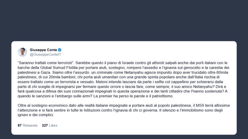
Task: Click the closing words "ignavi e dei complici"
Action: coord(36,115)
